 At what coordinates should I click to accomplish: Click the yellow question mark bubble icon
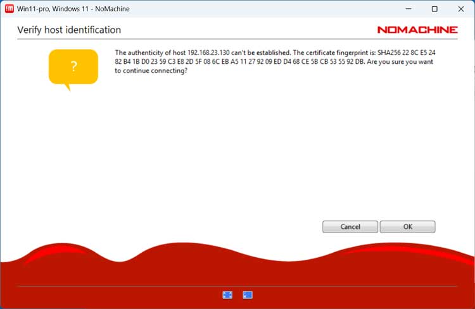[73, 70]
